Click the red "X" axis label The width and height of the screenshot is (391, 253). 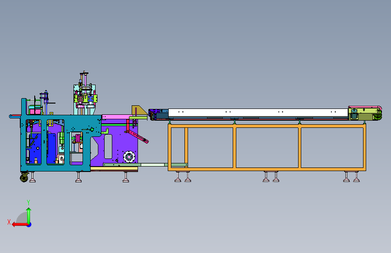tap(9, 222)
